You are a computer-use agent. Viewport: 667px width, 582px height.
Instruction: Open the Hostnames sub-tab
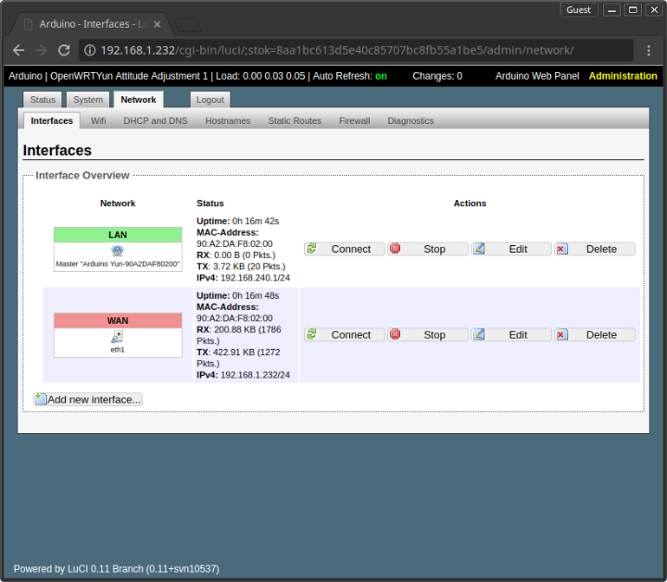click(228, 120)
